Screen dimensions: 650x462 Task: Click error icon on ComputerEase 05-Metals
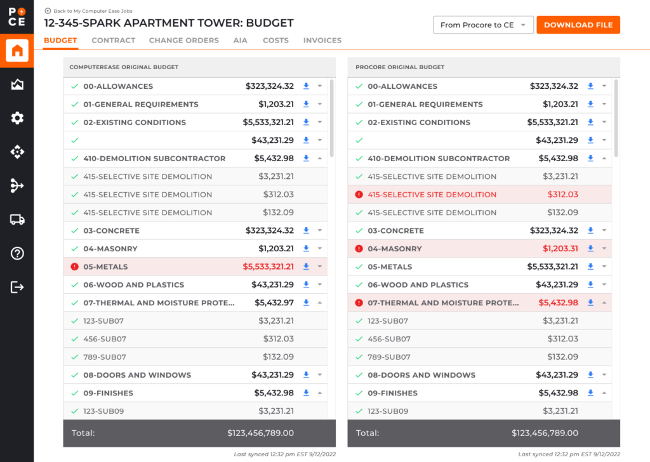pyautogui.click(x=75, y=267)
